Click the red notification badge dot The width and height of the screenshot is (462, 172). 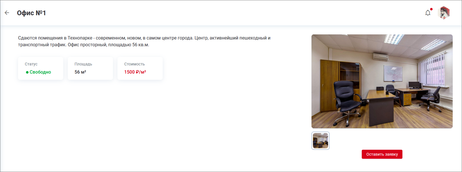[431, 9]
